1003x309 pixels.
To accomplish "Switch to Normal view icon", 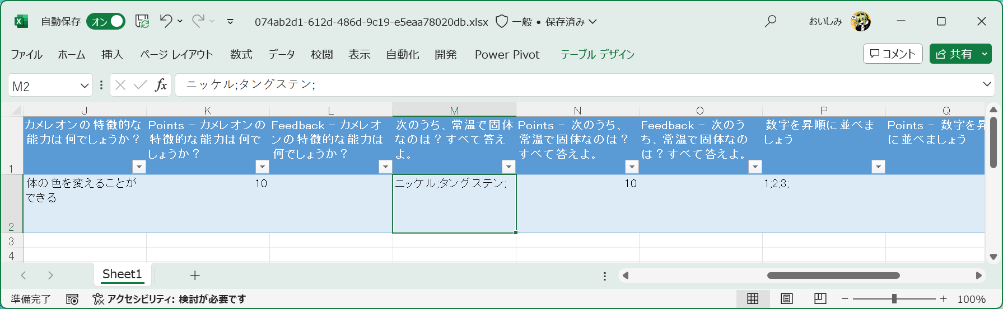I will [753, 298].
